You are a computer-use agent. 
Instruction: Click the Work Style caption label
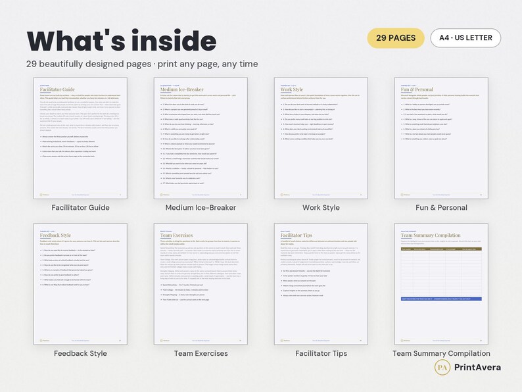(x=321, y=207)
